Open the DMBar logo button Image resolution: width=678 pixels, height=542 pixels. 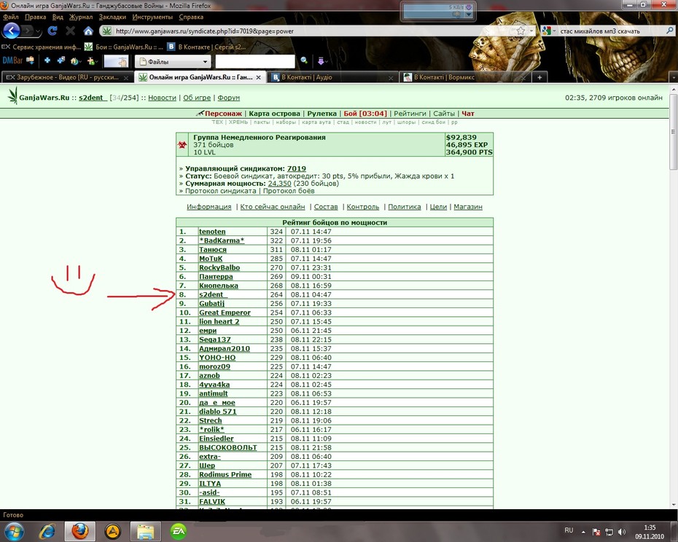[12, 60]
